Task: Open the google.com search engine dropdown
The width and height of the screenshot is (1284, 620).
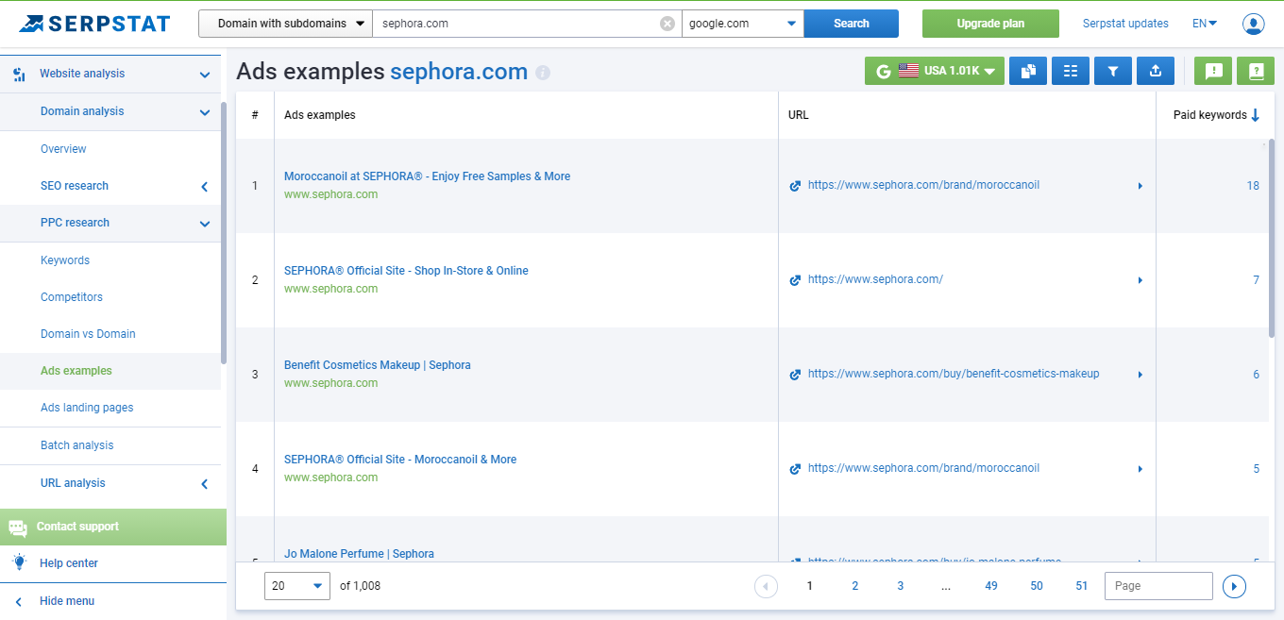Action: (743, 24)
